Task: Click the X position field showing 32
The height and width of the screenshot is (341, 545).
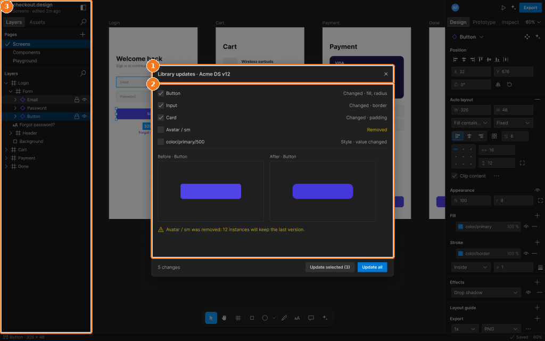Action: coord(471,72)
